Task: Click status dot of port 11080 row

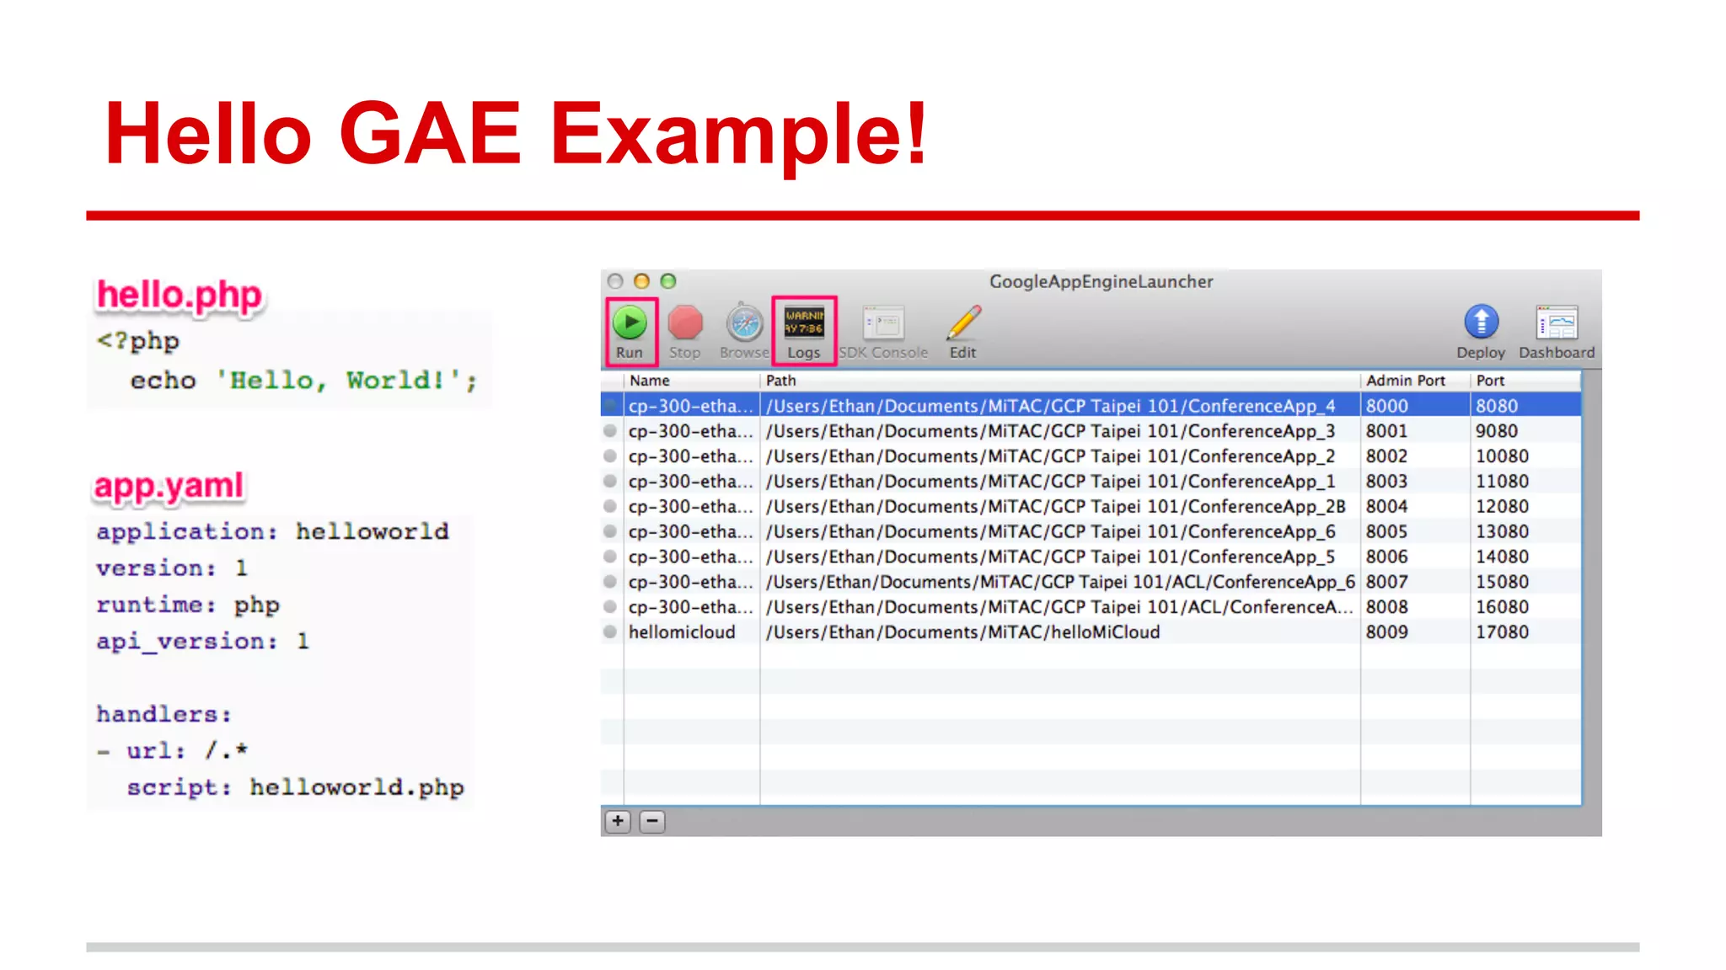Action: point(610,481)
